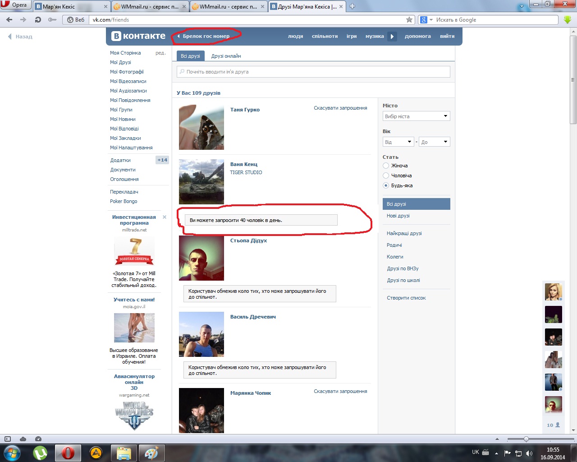The image size is (577, 462).
Task: Click the ВКонтакте logo
Action: click(138, 36)
